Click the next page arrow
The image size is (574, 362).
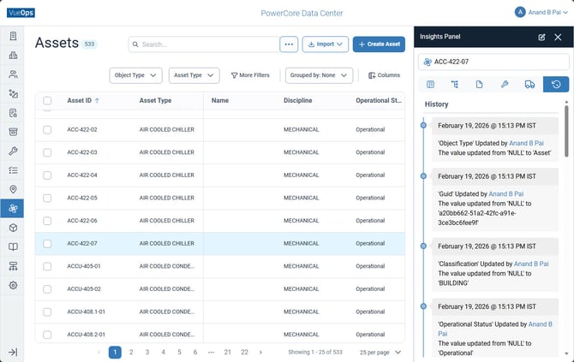tap(260, 352)
